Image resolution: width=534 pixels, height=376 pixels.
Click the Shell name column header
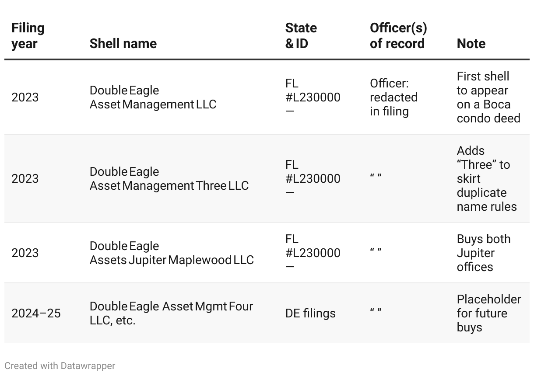[x=123, y=44]
